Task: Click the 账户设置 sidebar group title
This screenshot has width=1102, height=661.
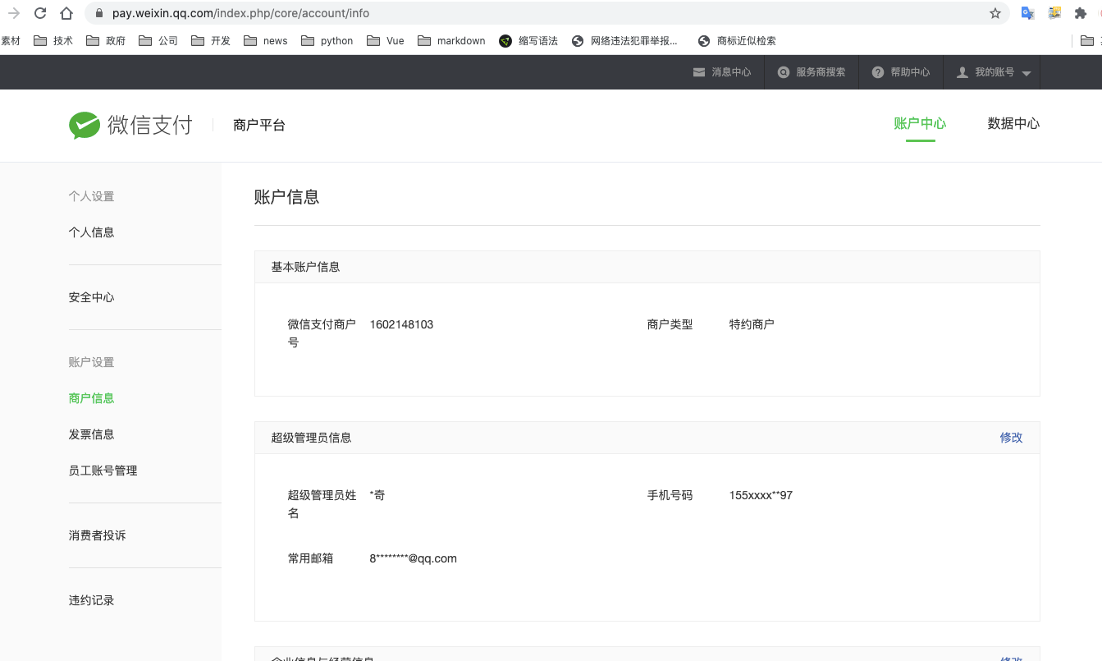Action: point(92,362)
